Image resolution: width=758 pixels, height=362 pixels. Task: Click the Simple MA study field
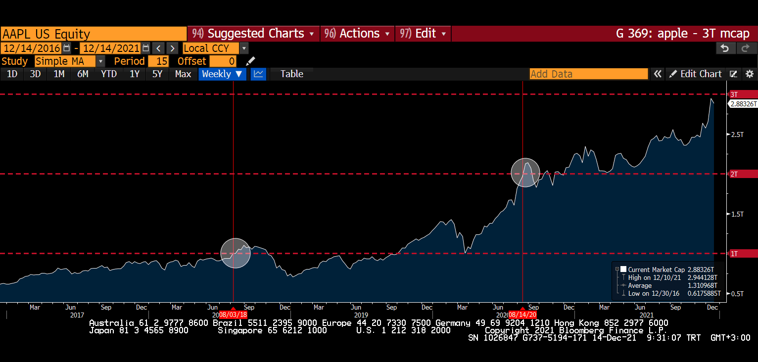[x=65, y=61]
